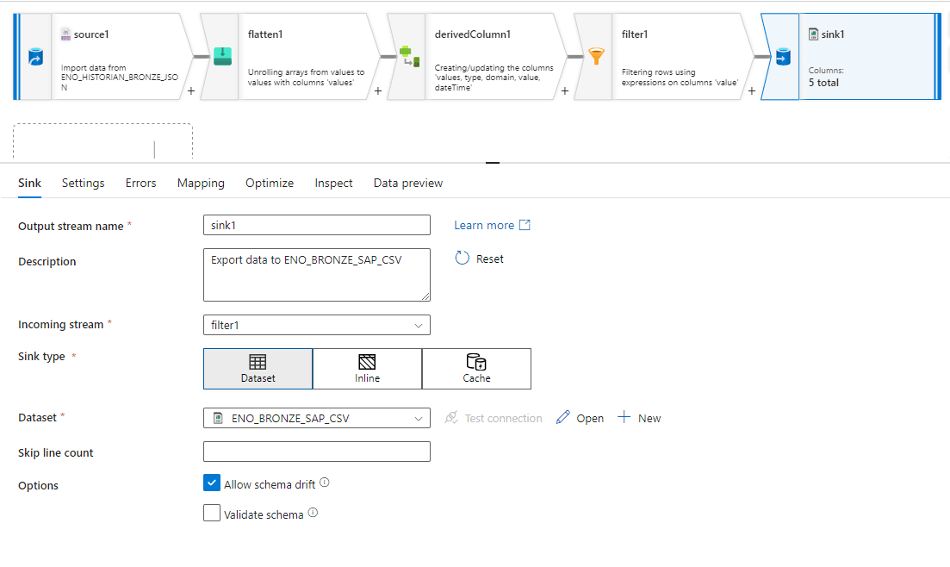Expand the Dataset ENO_BRONZE_SAP_CSV dropdown
The image size is (950, 567).
tap(316, 418)
